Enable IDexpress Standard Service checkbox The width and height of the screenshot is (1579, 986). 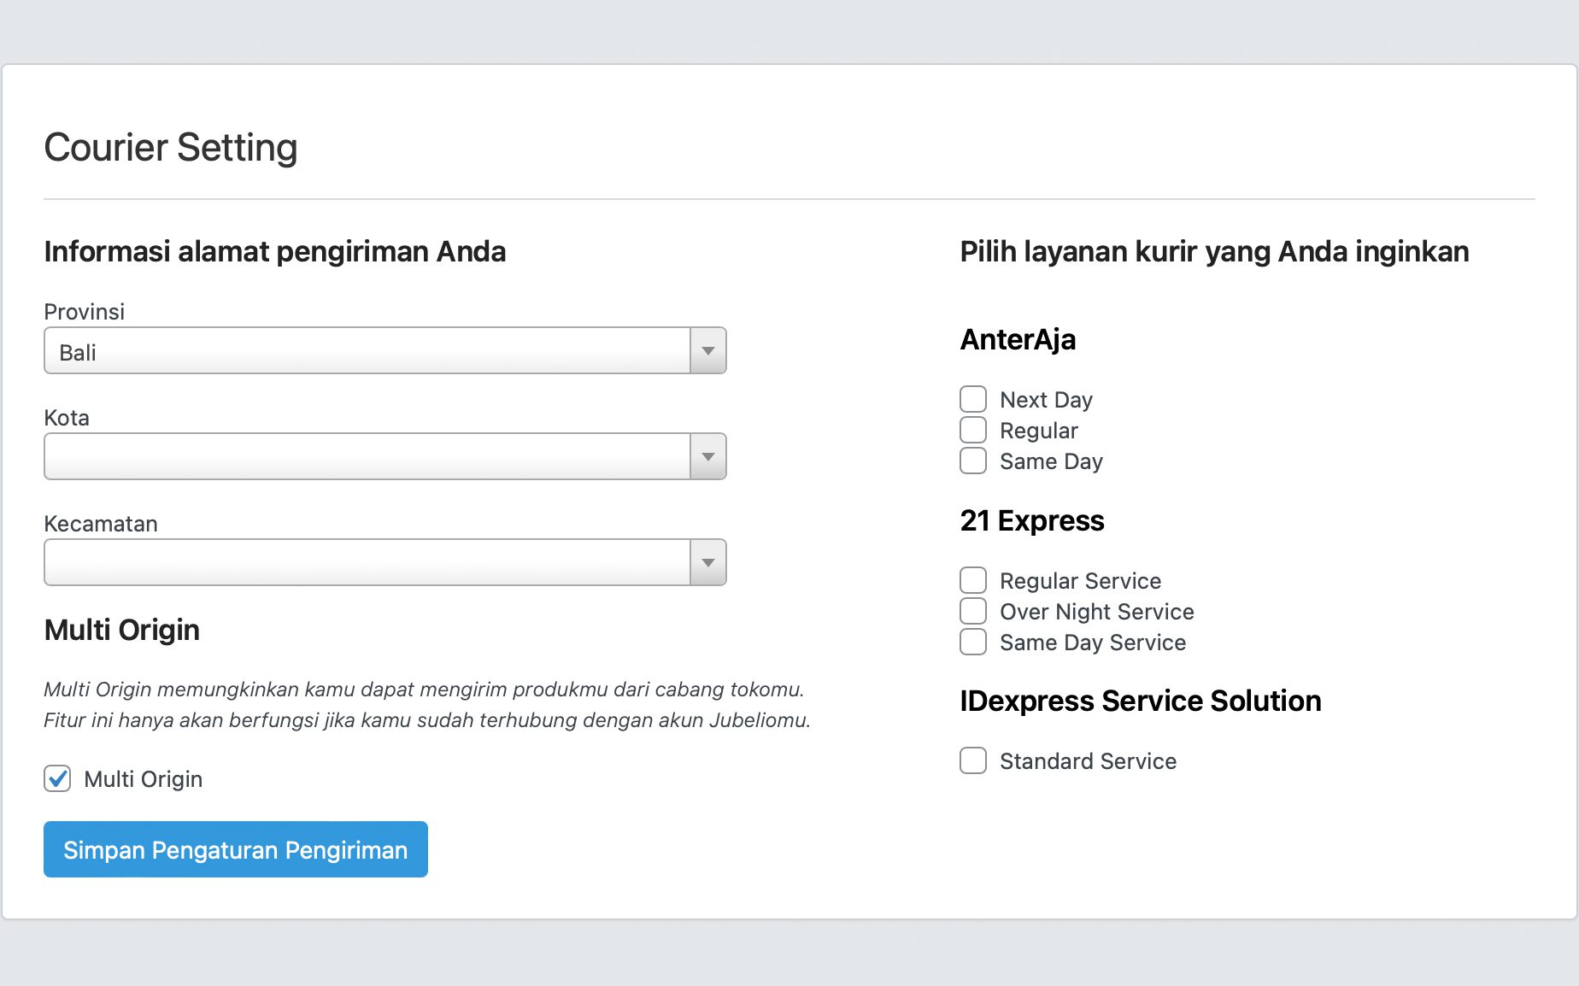pos(973,760)
